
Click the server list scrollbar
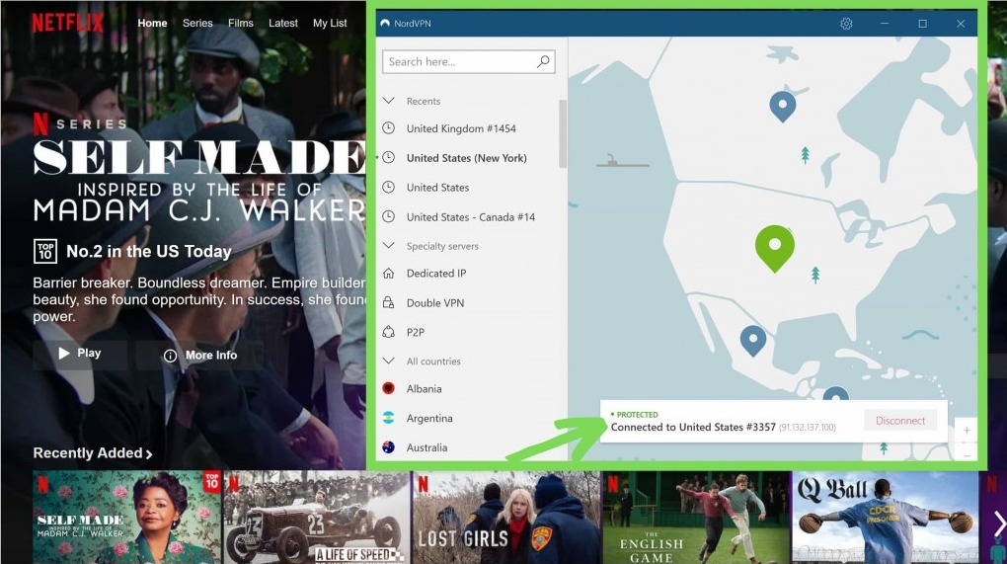point(563,133)
